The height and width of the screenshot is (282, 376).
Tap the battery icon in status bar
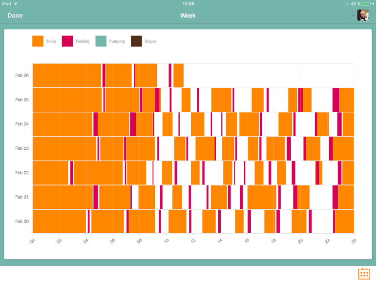tap(367, 3)
